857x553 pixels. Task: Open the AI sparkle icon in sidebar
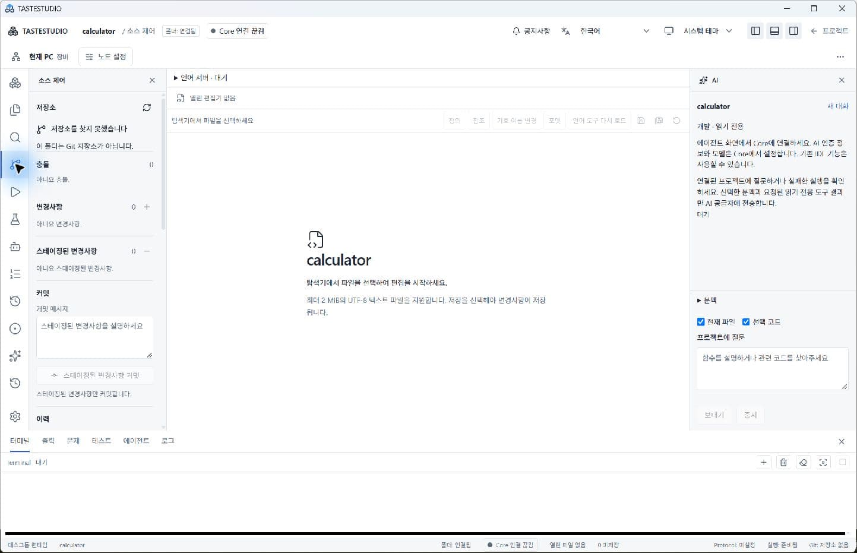pos(15,356)
